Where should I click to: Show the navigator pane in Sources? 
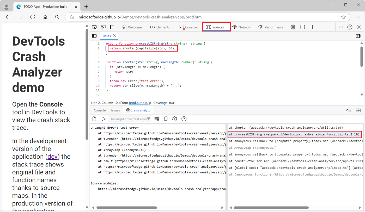pyautogui.click(x=94, y=36)
